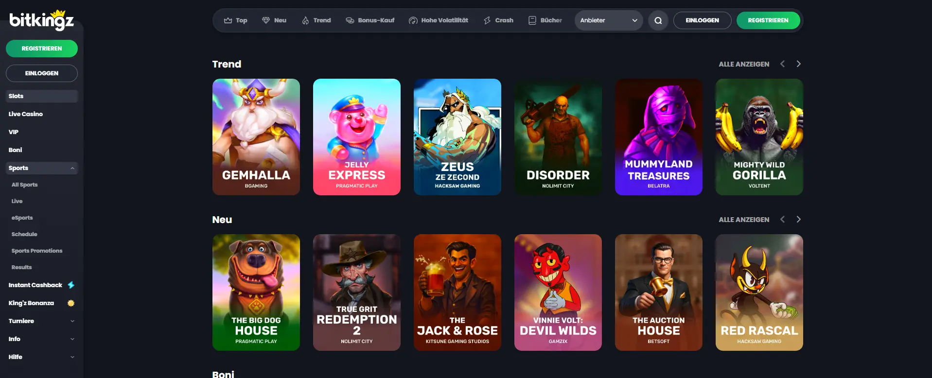The image size is (932, 378).
Task: Expand the Hilfe sidebar section
Action: point(72,357)
